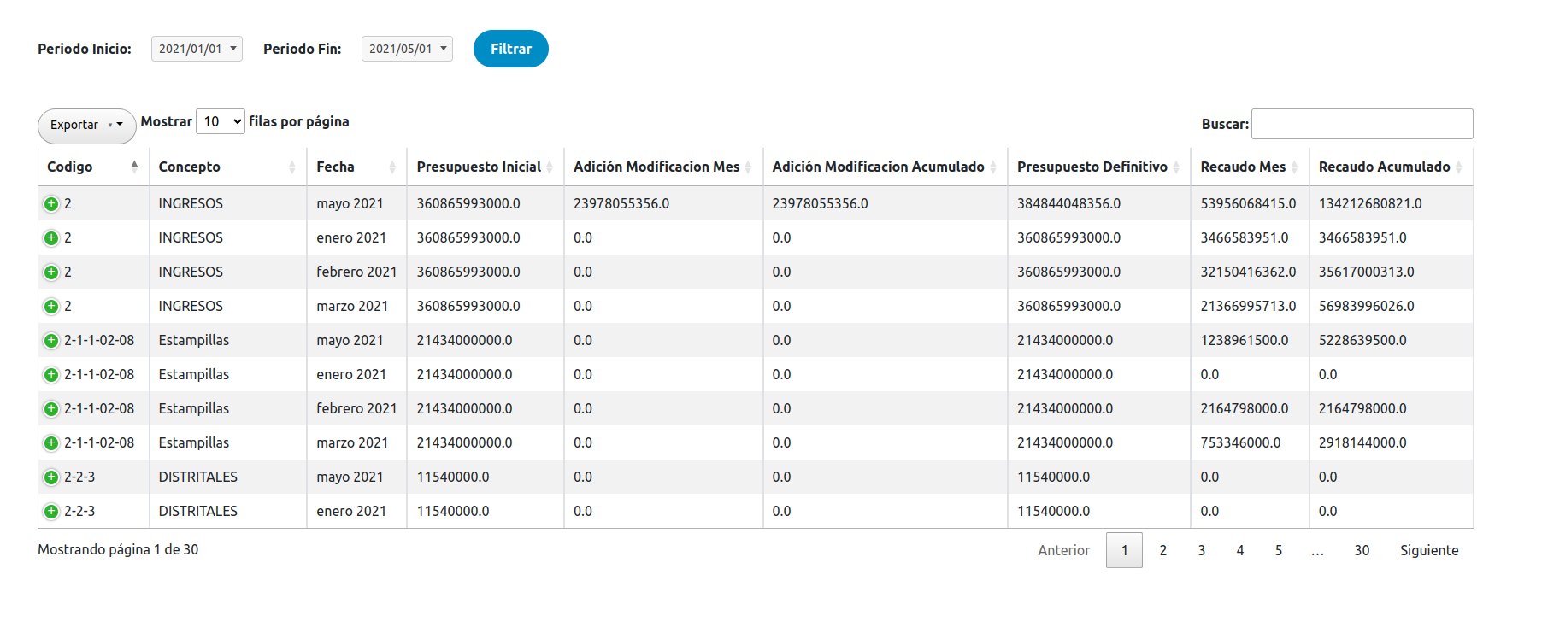Open the Periodo Fin date dropdown

tap(407, 49)
